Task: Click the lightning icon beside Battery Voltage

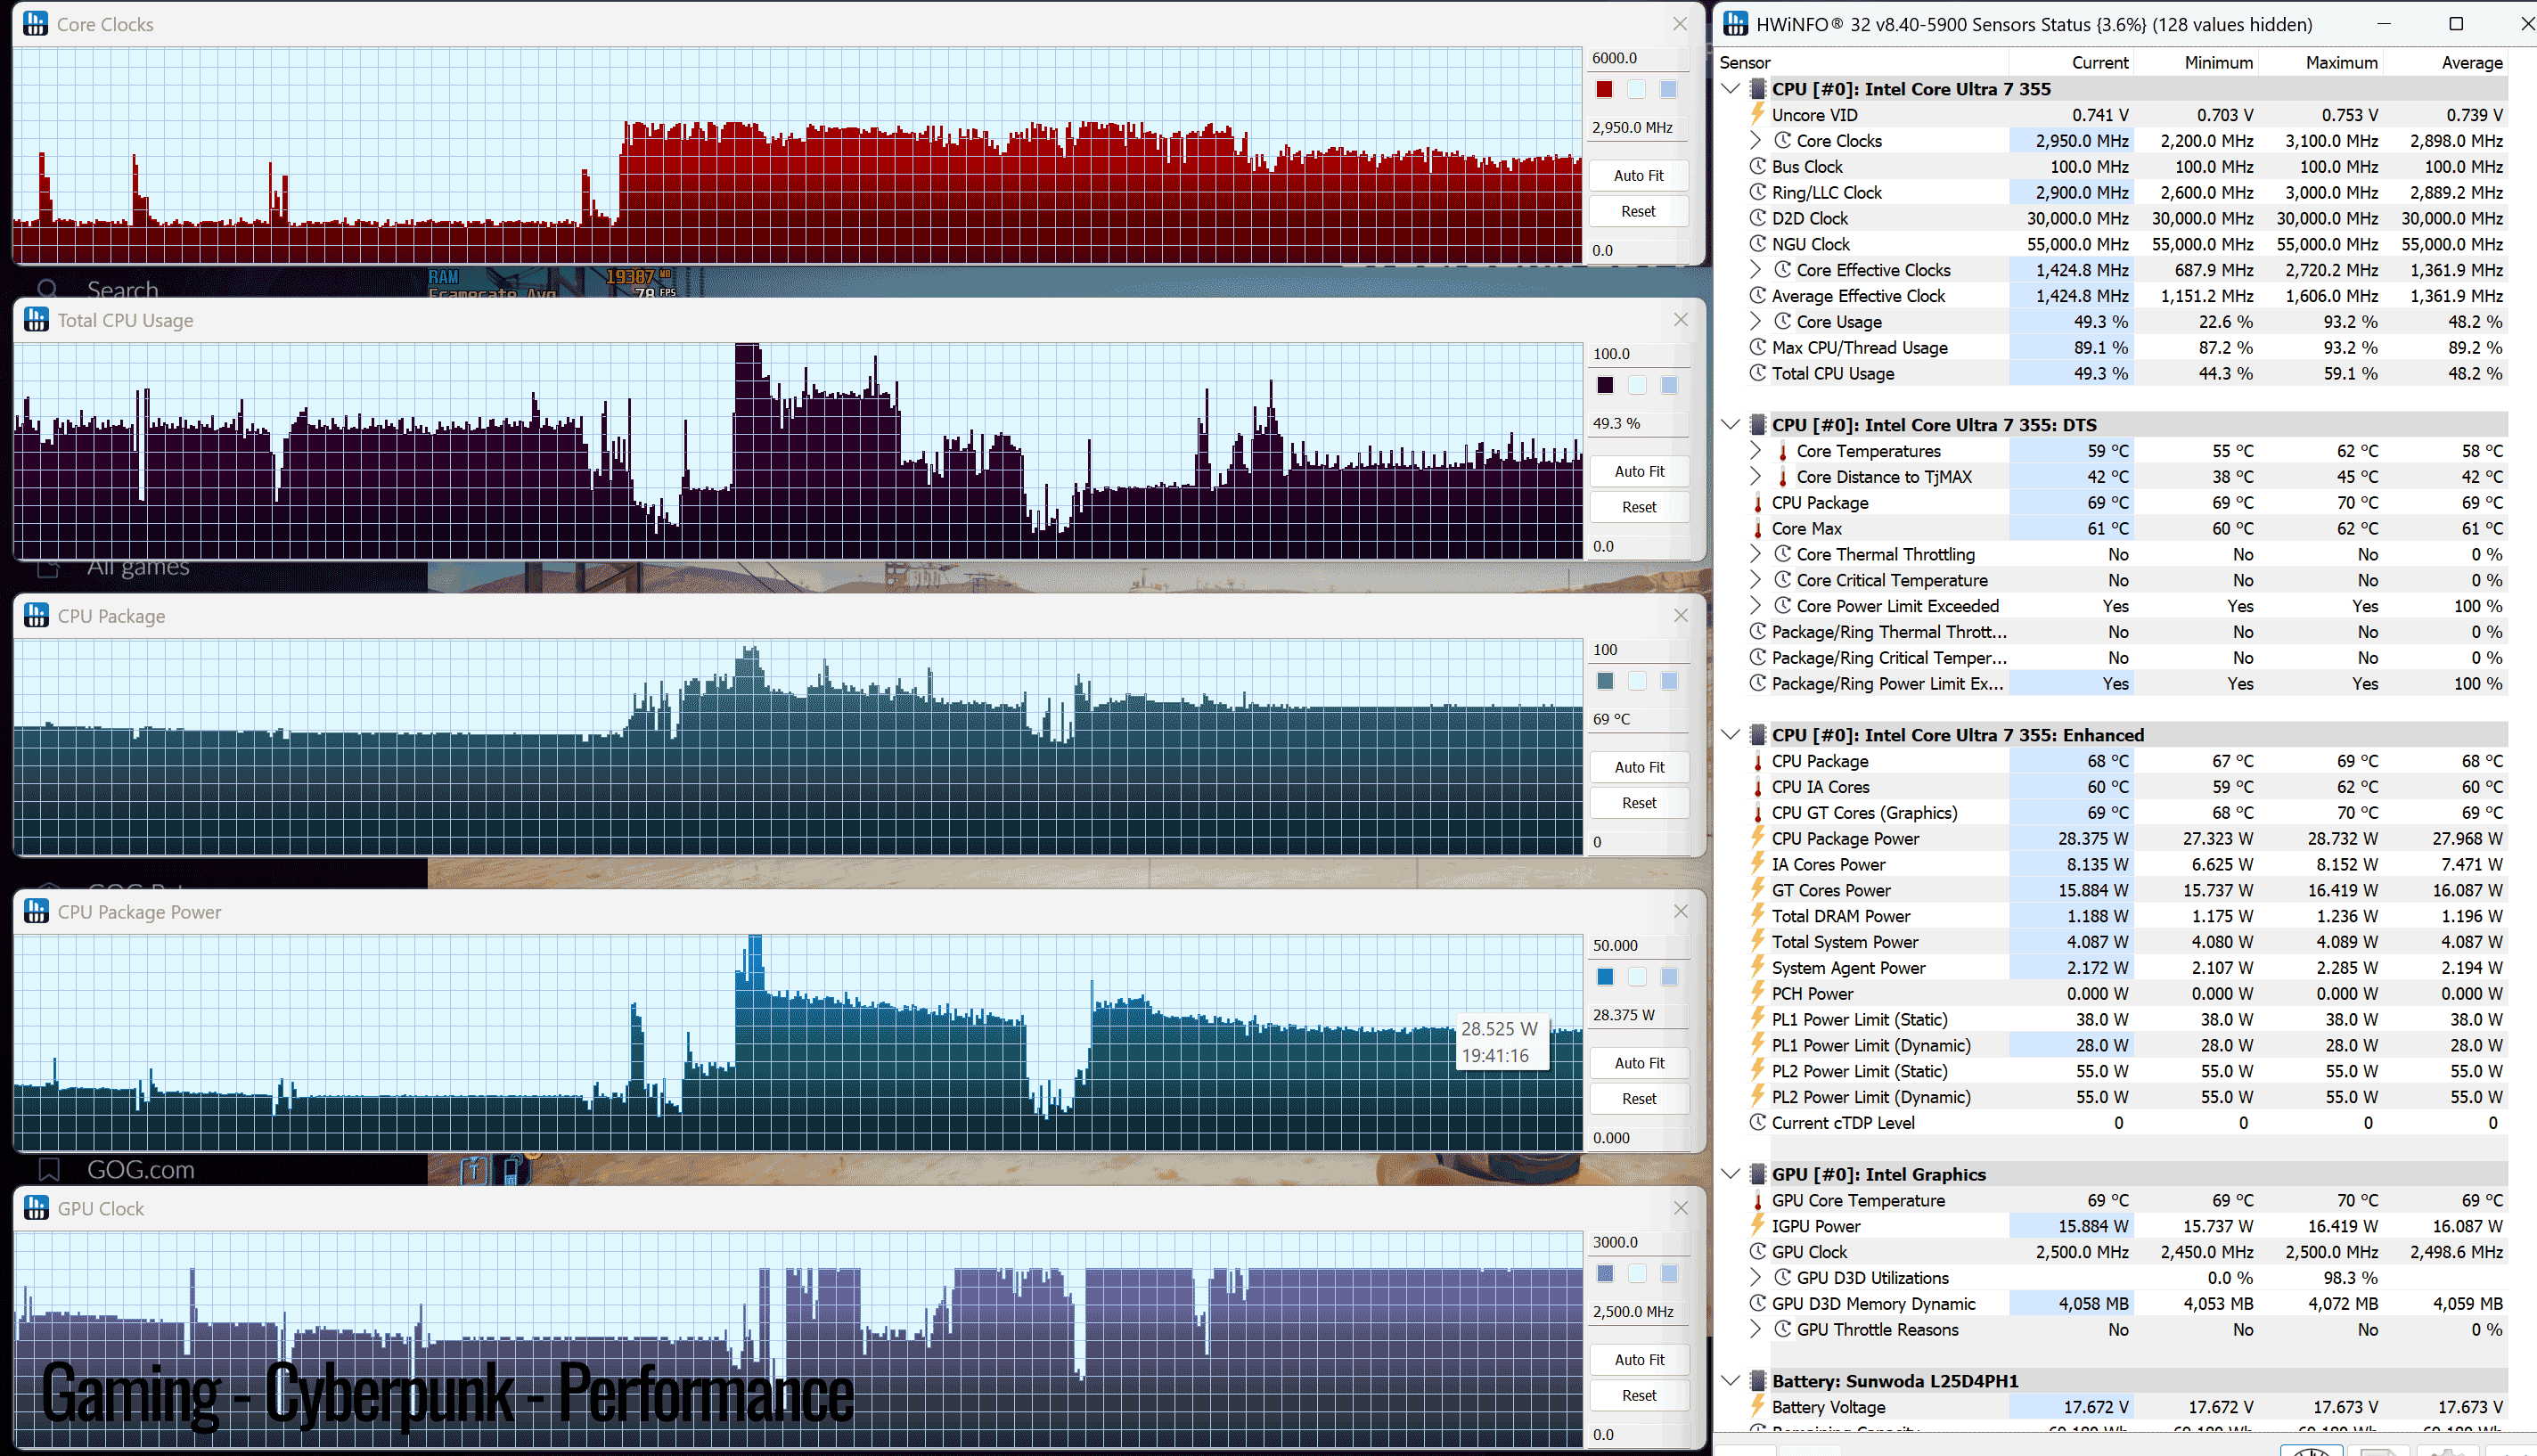Action: tap(1757, 1407)
